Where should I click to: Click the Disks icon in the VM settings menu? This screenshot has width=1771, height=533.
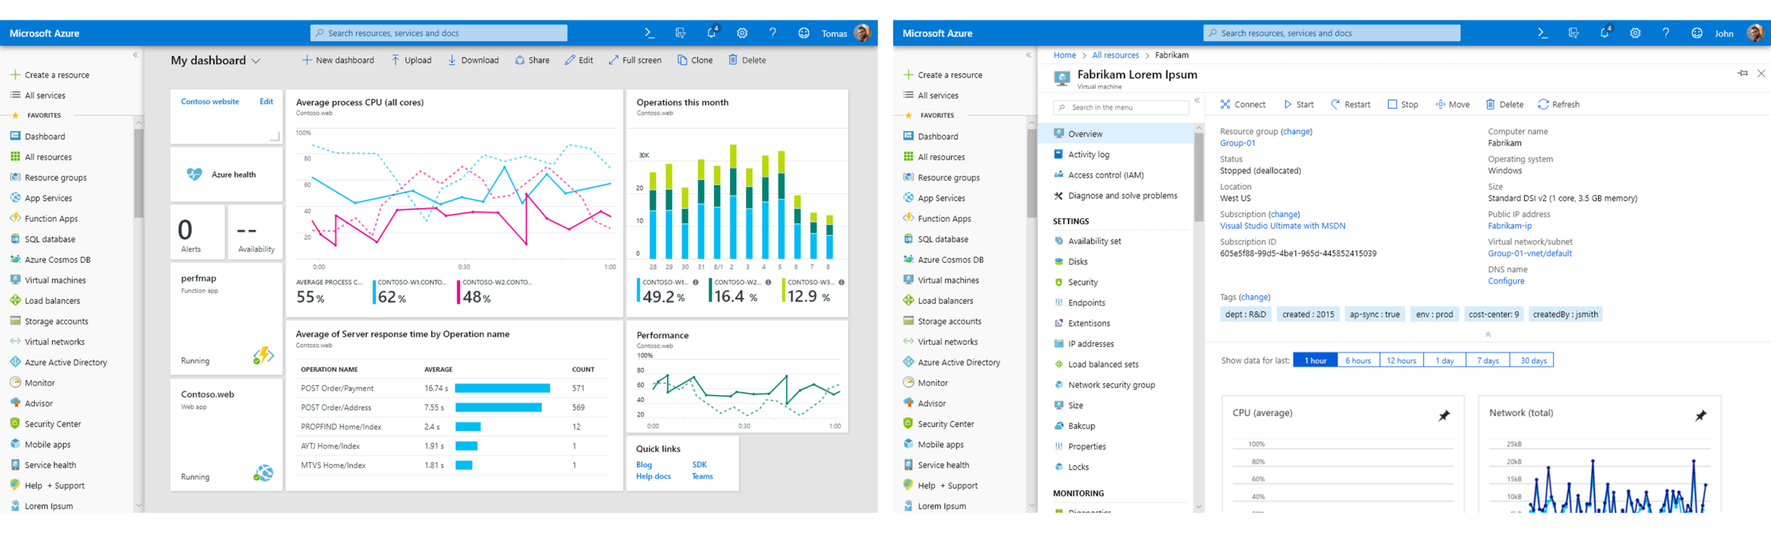[x=1058, y=261]
